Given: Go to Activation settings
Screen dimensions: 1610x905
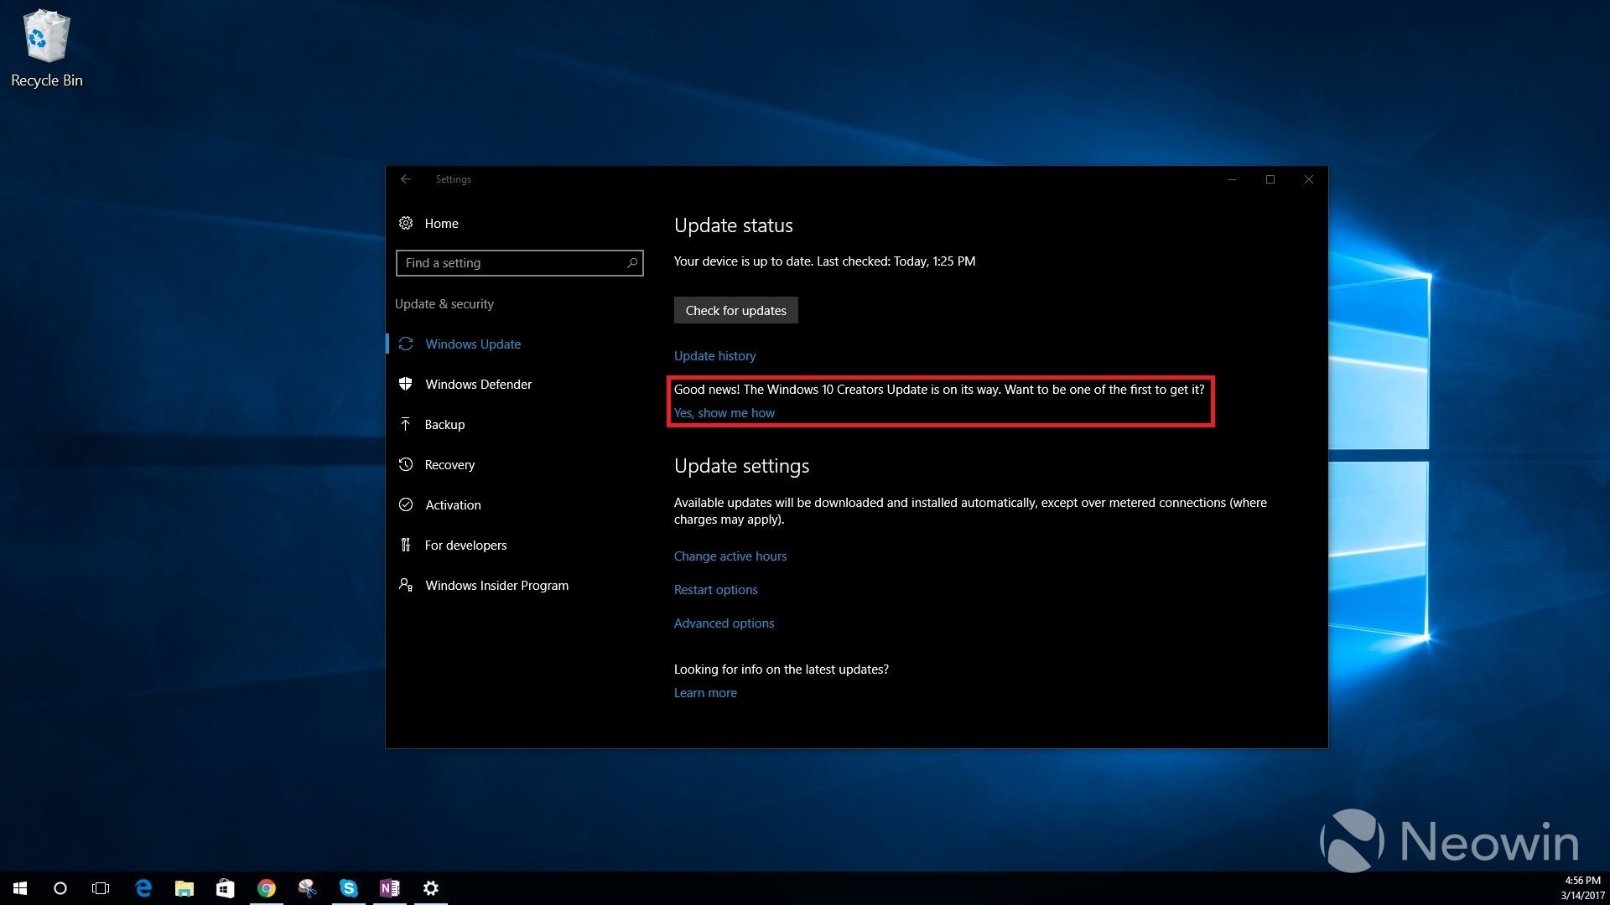Looking at the screenshot, I should 453,505.
